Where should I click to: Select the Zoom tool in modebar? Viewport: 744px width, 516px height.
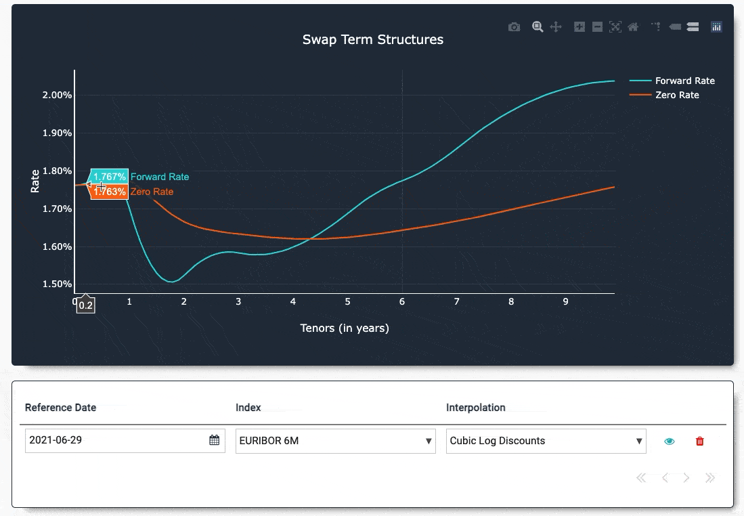(537, 27)
